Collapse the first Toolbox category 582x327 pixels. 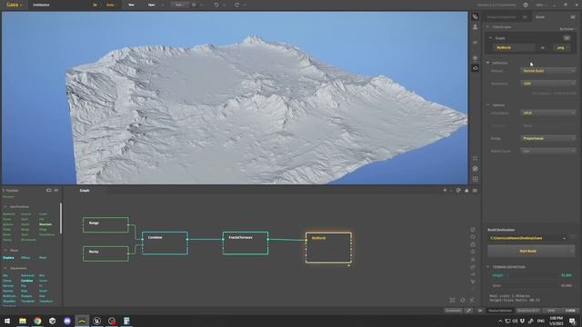click(5, 206)
